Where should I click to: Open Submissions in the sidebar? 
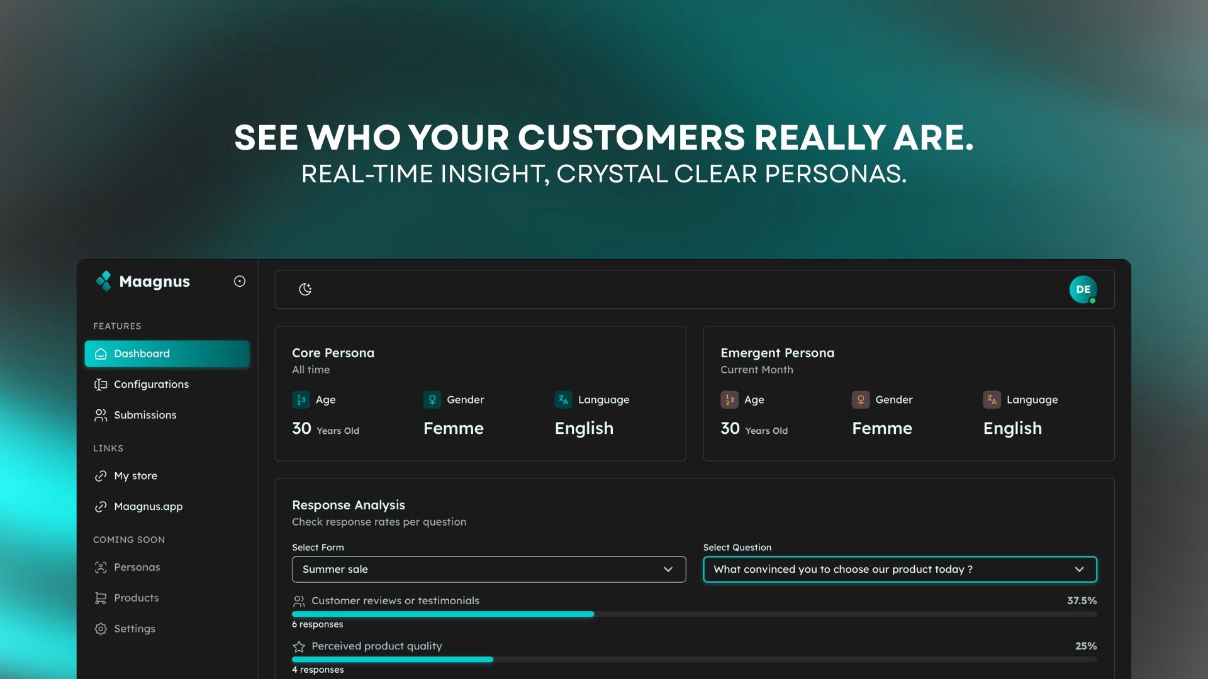click(x=145, y=415)
